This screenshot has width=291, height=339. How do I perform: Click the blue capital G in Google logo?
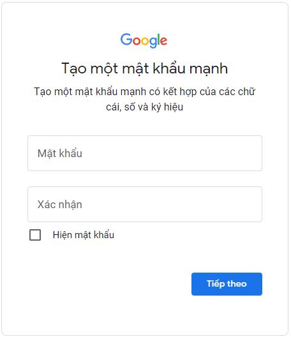(126, 39)
